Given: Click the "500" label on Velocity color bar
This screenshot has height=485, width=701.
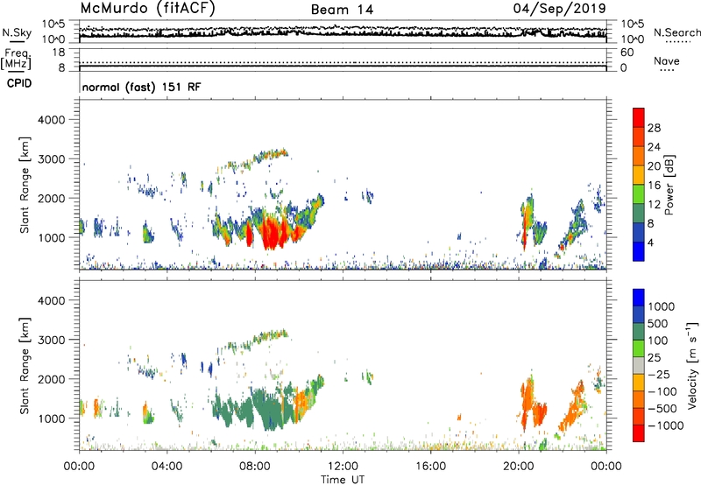Looking at the screenshot, I should click(658, 324).
